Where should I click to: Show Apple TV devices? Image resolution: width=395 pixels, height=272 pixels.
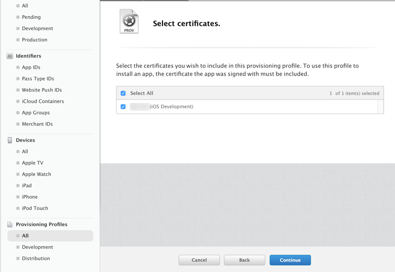coord(32,163)
